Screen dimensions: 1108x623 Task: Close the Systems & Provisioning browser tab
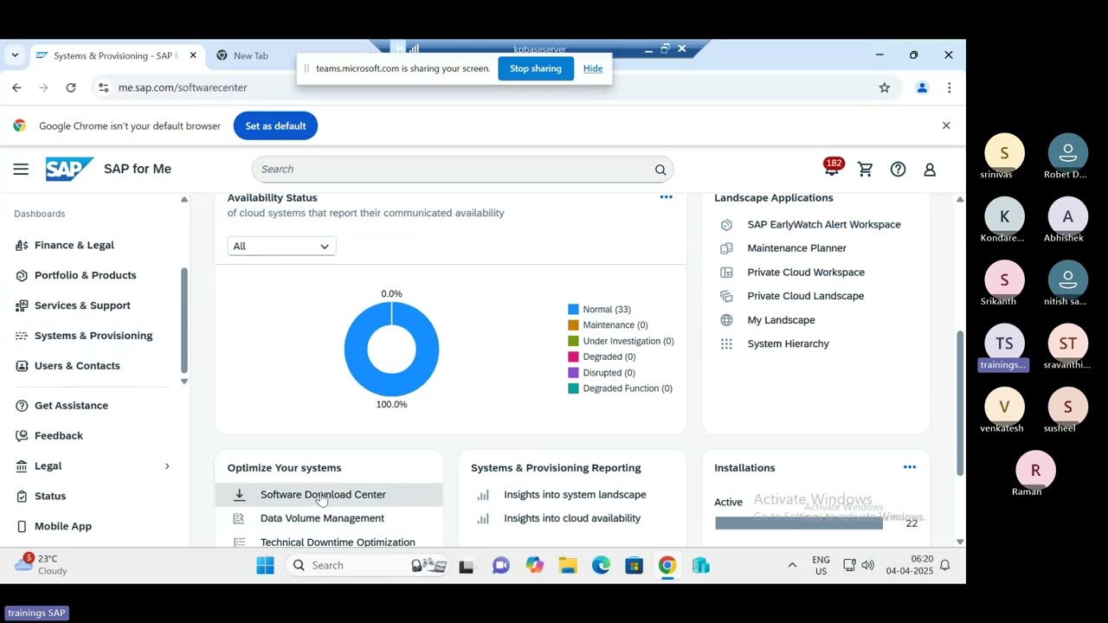pyautogui.click(x=193, y=55)
